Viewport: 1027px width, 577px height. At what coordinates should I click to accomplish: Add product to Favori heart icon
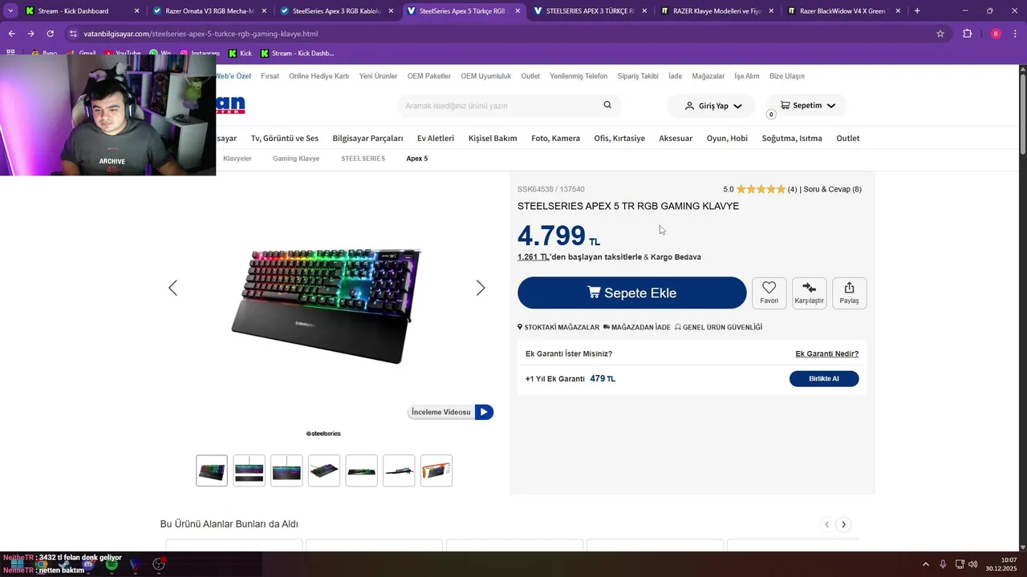(769, 293)
